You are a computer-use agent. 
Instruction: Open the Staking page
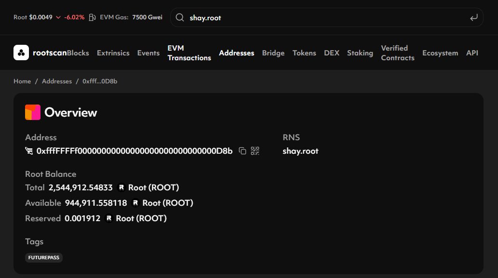point(360,53)
